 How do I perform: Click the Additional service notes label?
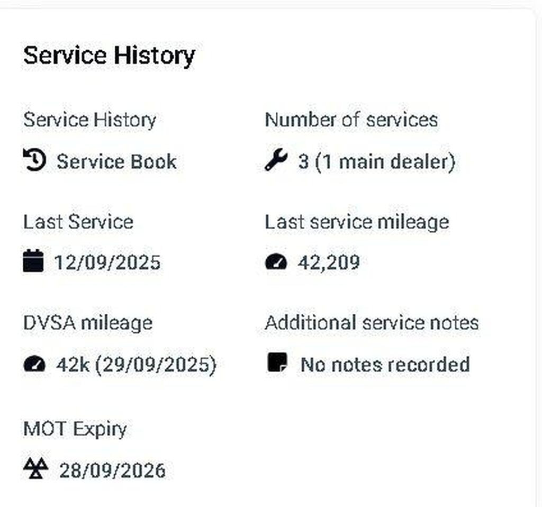pyautogui.click(x=372, y=323)
